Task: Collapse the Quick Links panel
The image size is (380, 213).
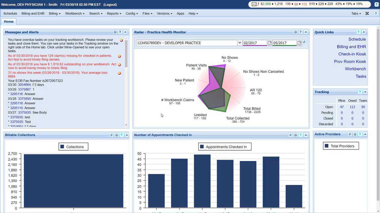Action: [x=364, y=32]
